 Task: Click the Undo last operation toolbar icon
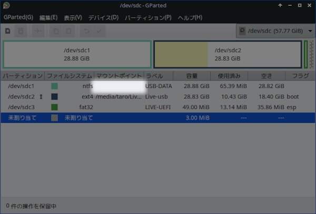click(x=87, y=31)
